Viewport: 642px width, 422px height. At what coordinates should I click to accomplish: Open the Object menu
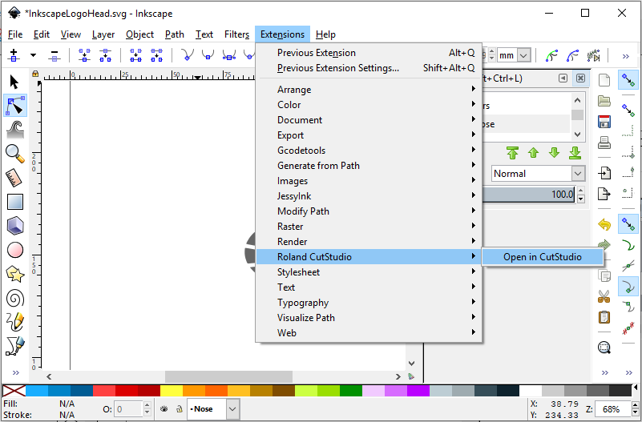tap(139, 34)
